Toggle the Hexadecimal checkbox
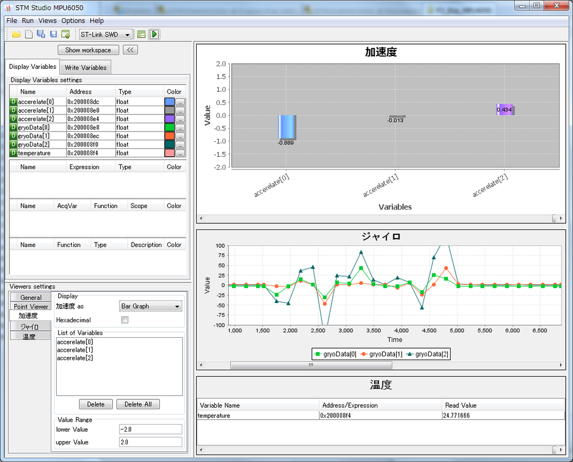Screen dimensions: 573x462 point(125,320)
